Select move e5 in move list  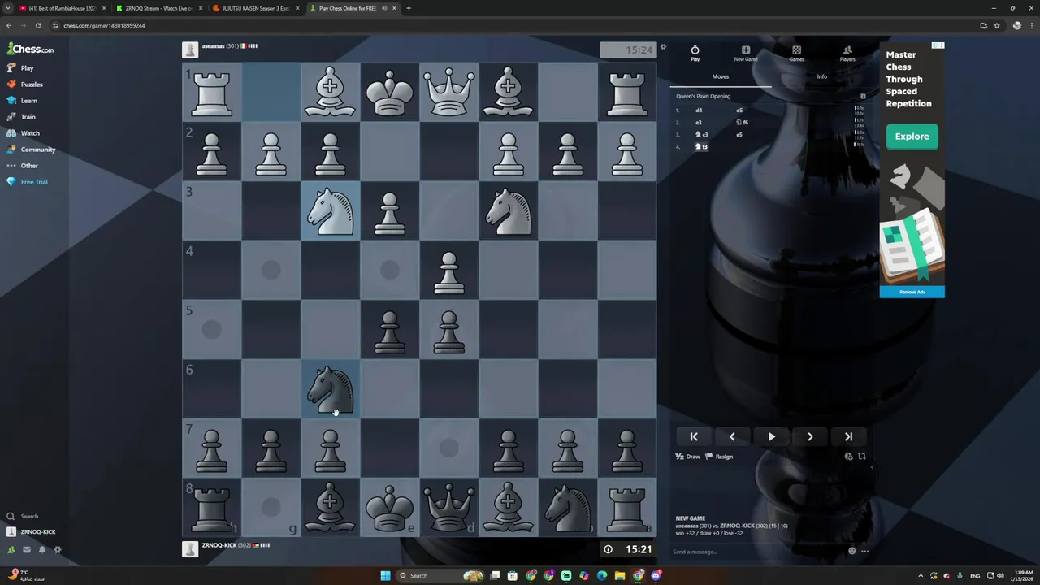(739, 134)
